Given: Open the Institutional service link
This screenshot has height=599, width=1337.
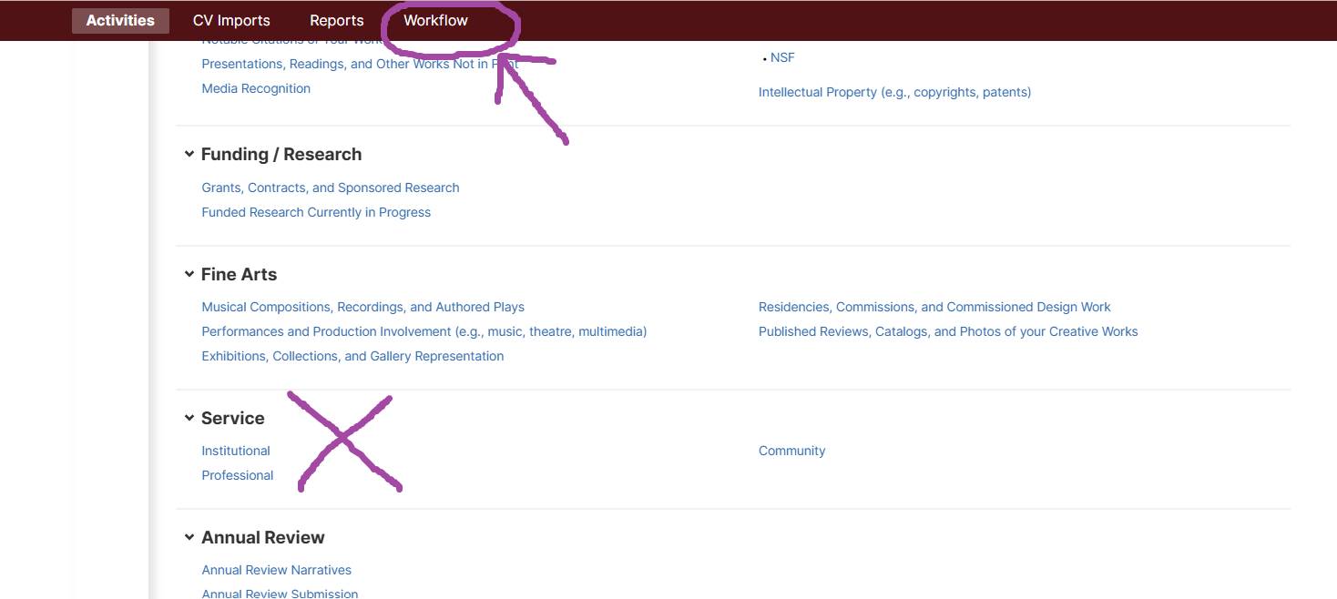Looking at the screenshot, I should click(236, 451).
